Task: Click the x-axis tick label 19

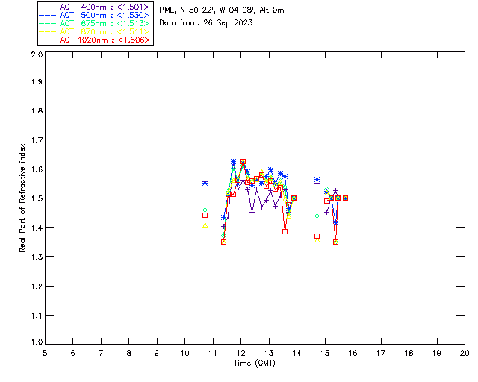Action: click(437, 353)
